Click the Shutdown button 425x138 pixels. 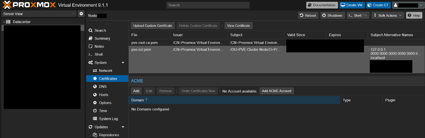332,16
